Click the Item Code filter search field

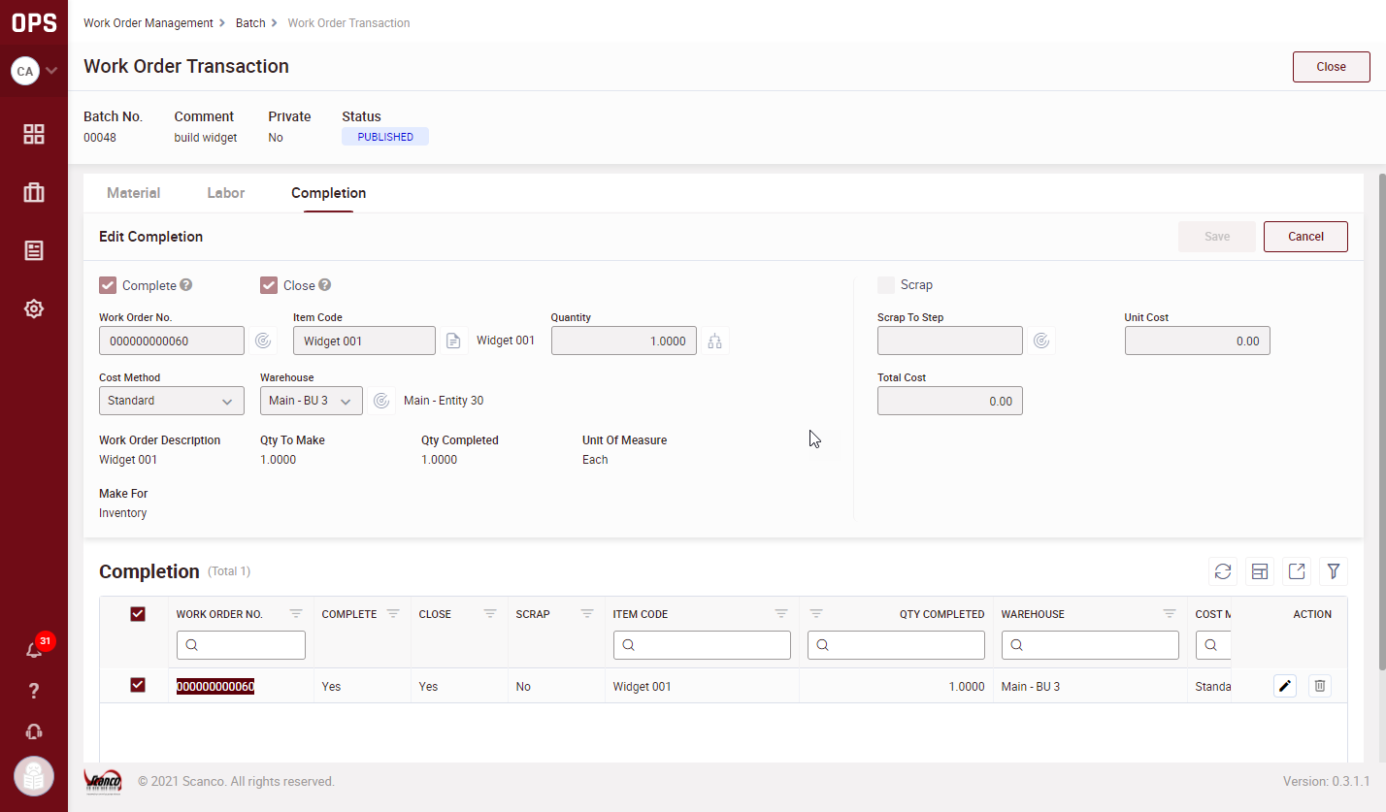[x=702, y=645]
